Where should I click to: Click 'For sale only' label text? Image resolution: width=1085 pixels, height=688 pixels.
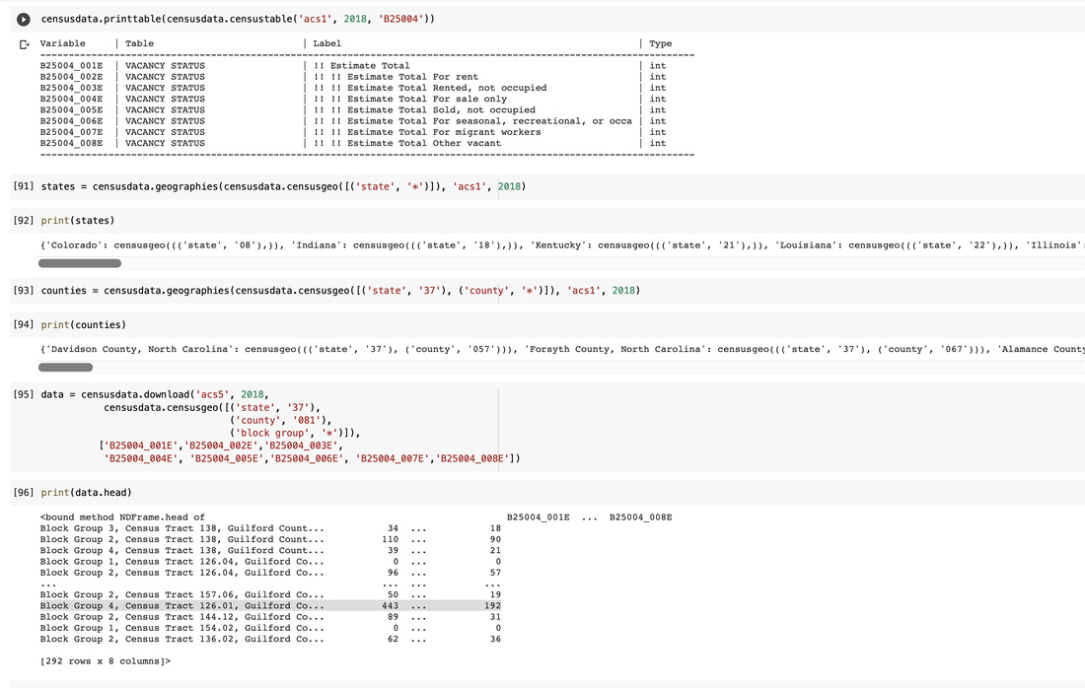click(470, 99)
